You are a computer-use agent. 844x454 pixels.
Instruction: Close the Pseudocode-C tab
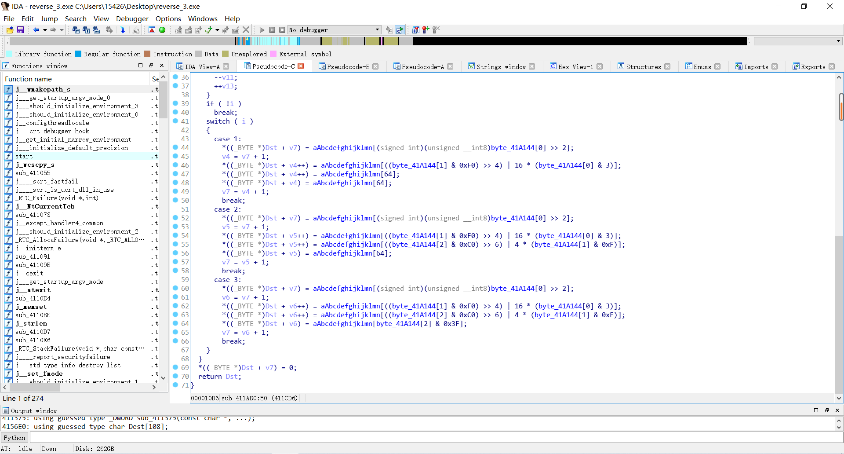pos(301,66)
